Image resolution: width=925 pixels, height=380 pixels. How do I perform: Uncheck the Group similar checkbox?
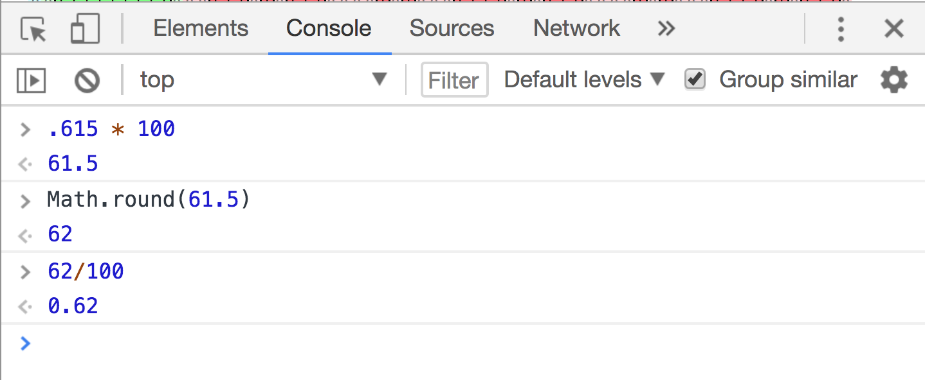[695, 80]
